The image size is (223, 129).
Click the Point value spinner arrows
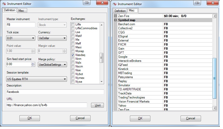(33, 51)
